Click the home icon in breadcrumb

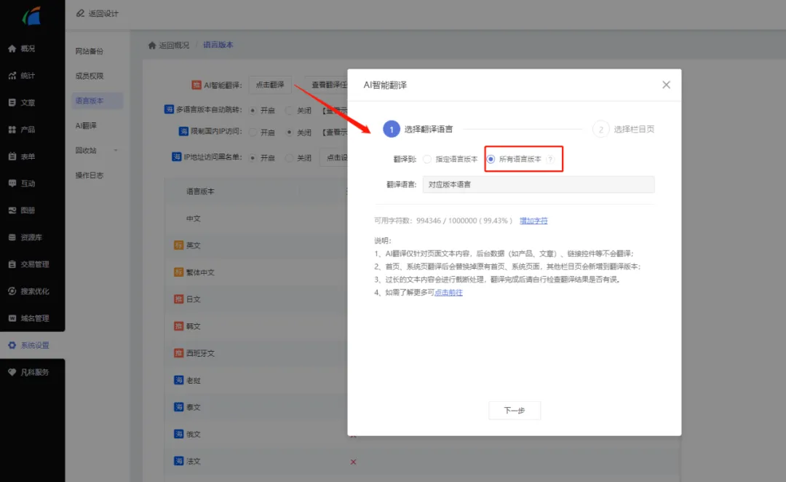coord(152,45)
